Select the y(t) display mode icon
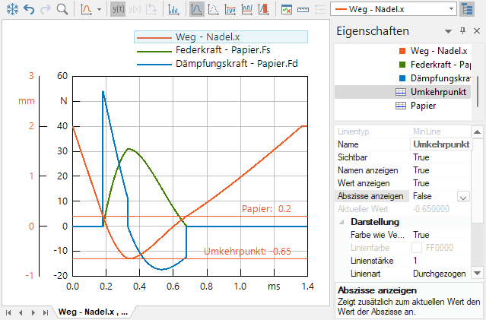Image resolution: width=486 pixels, height=320 pixels. tap(118, 10)
